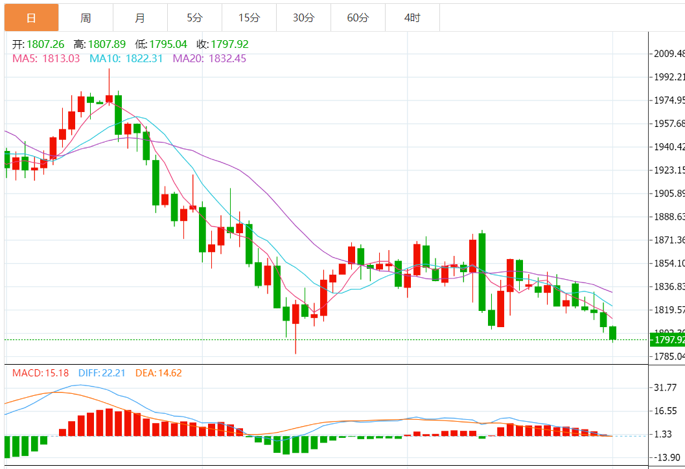This screenshot has height=469, width=685.
Task: Click the closing price 1797.92 value
Action: [x=230, y=44]
